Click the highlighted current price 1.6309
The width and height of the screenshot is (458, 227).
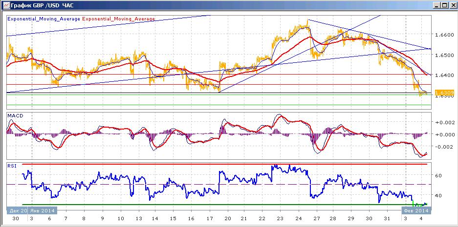pyautogui.click(x=444, y=93)
